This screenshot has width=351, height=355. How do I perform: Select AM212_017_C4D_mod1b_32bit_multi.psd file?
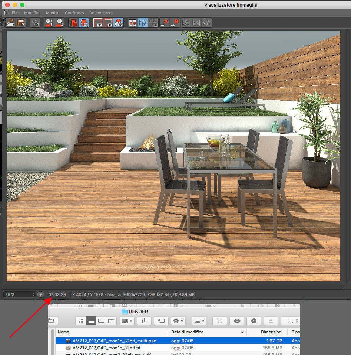click(x=178, y=341)
